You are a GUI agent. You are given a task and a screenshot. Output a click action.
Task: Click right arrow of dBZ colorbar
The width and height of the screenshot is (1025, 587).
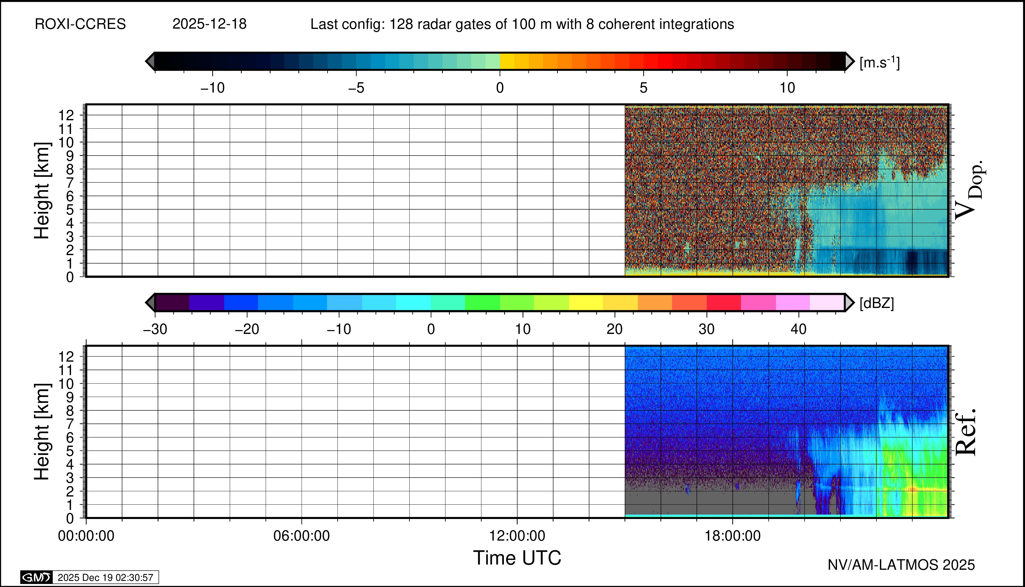pyautogui.click(x=850, y=302)
